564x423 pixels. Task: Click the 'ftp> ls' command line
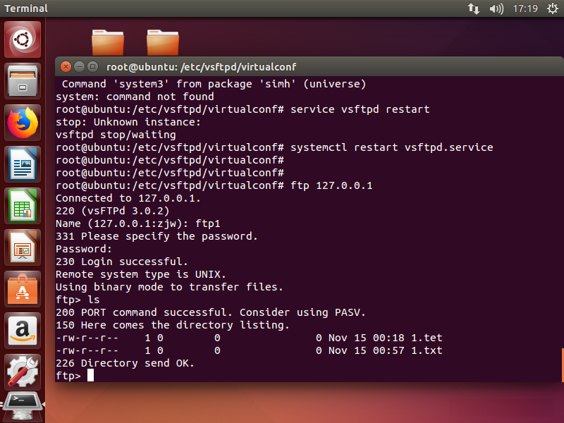pyautogui.click(x=78, y=300)
